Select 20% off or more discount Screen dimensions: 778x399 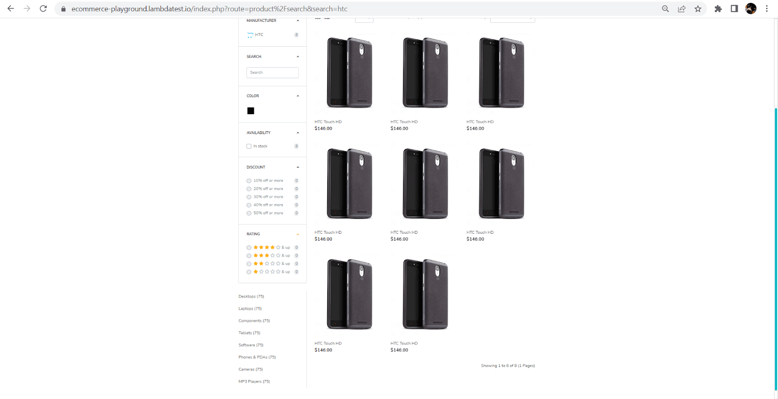[x=249, y=189]
